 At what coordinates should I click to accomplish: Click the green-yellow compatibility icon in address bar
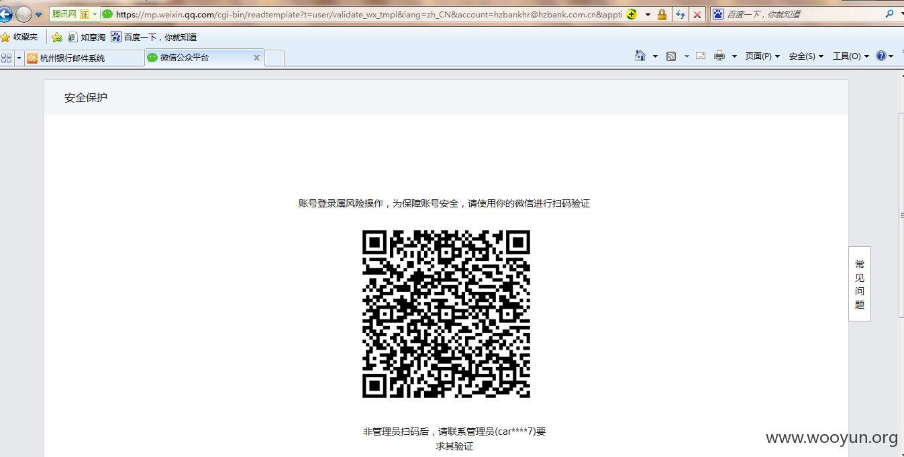[x=632, y=14]
